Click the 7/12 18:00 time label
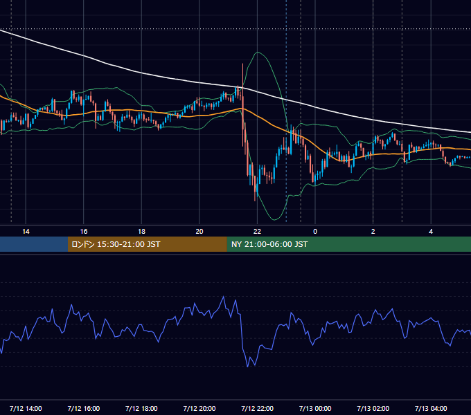This screenshot has height=415, width=471. coord(141,408)
